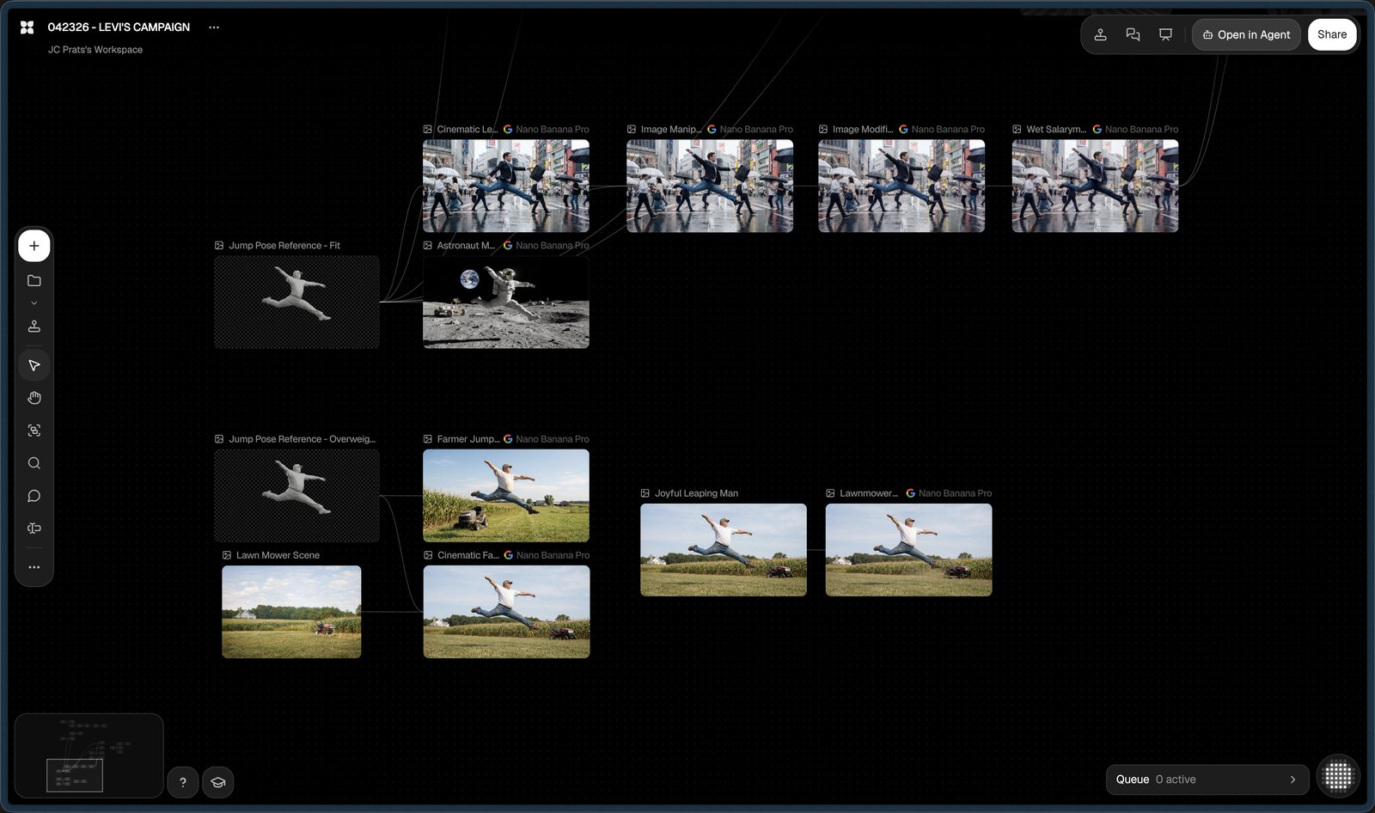Image resolution: width=1375 pixels, height=813 pixels.
Task: Click the frame capture tool icon
Action: tap(34, 431)
